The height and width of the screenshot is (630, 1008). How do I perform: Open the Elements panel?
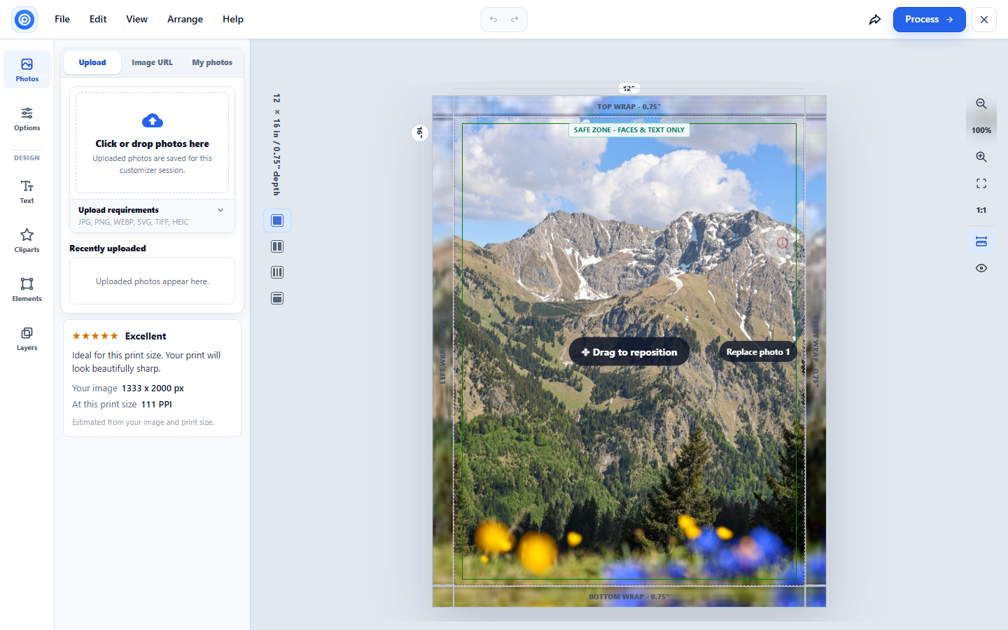(27, 289)
